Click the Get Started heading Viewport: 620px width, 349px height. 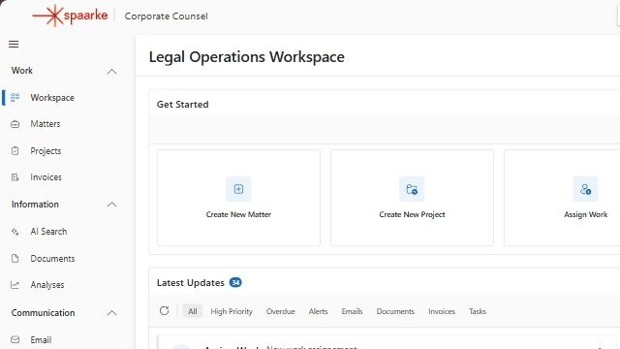[183, 105]
